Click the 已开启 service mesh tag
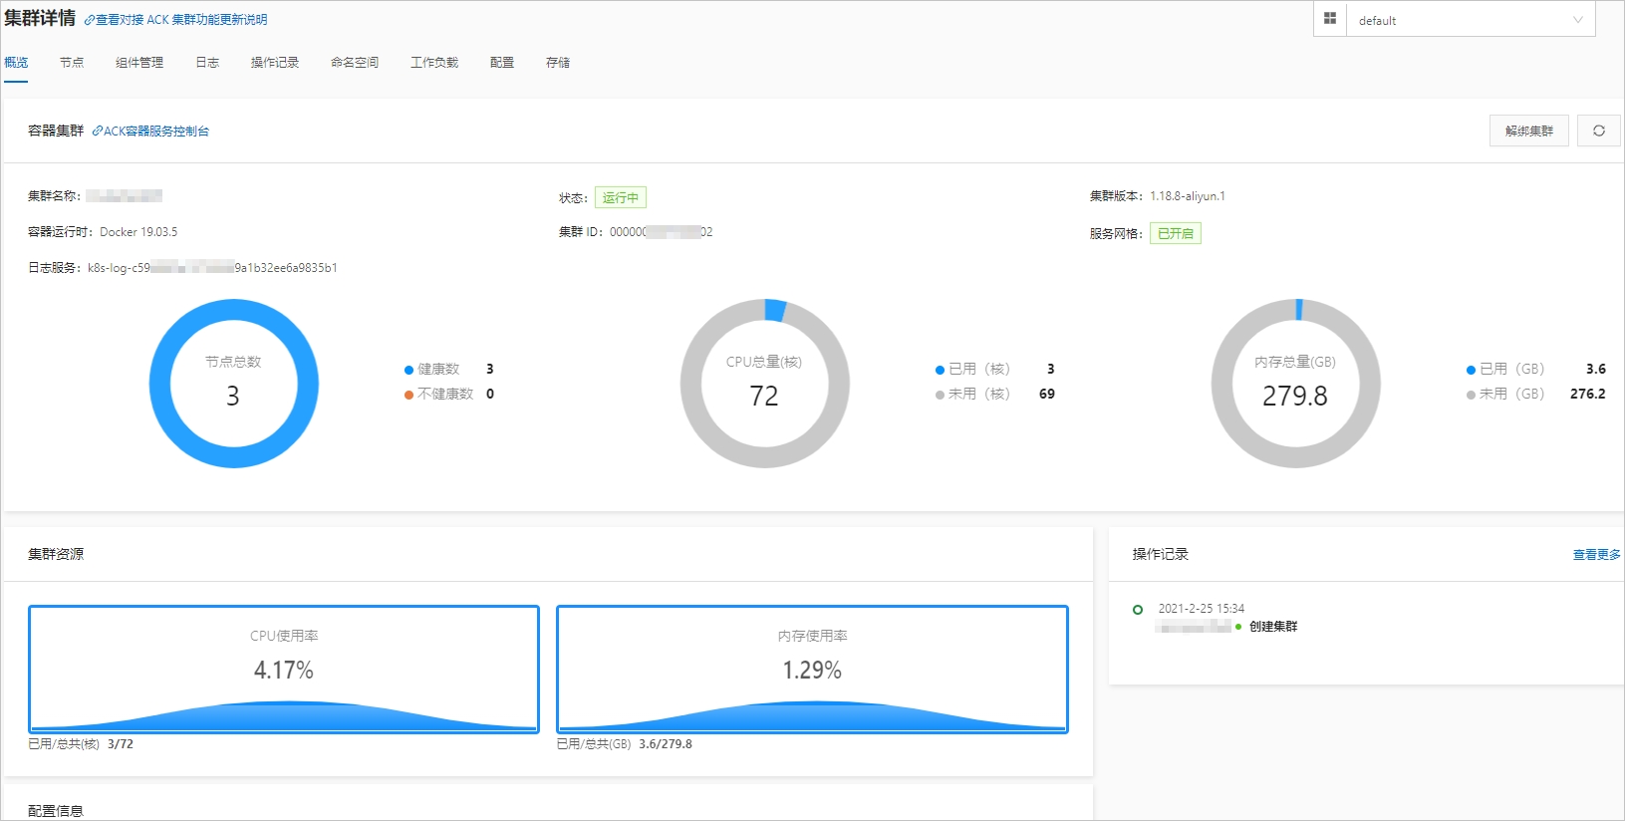 tap(1176, 233)
